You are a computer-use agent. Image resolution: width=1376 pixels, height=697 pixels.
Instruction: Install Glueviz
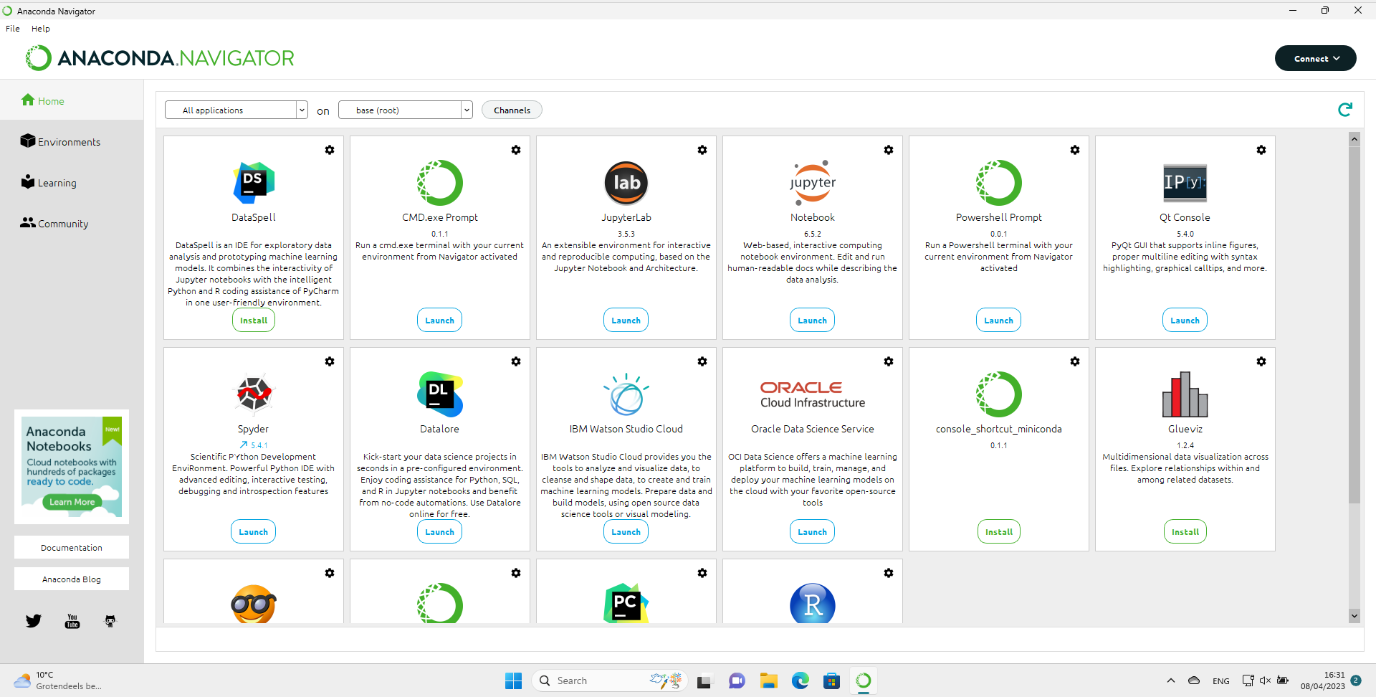[x=1185, y=532]
